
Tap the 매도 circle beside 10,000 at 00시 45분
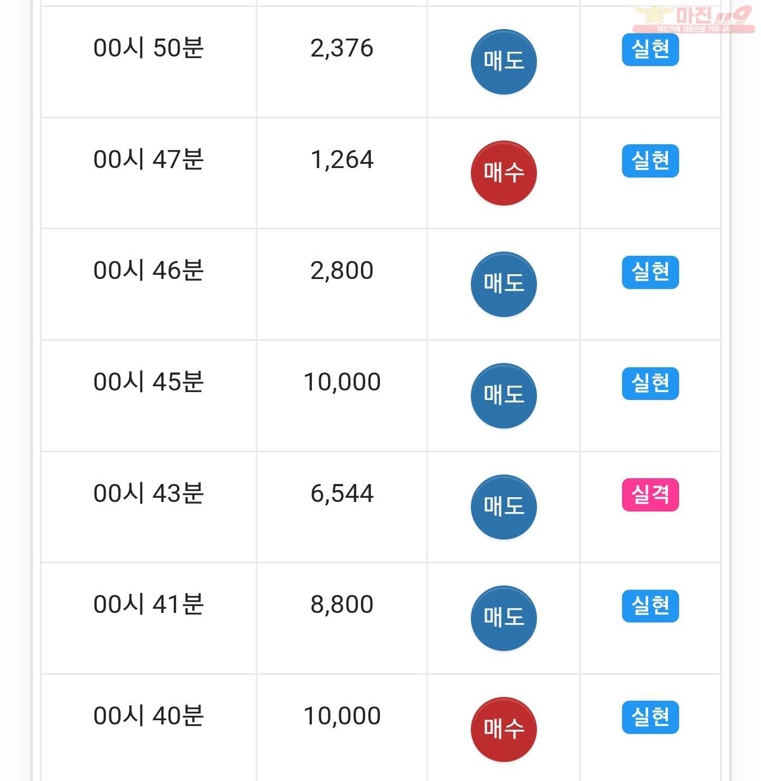pos(504,396)
